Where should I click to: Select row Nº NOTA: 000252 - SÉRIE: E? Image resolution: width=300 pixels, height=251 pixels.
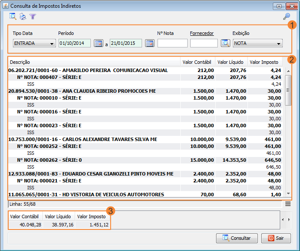coord(145,146)
